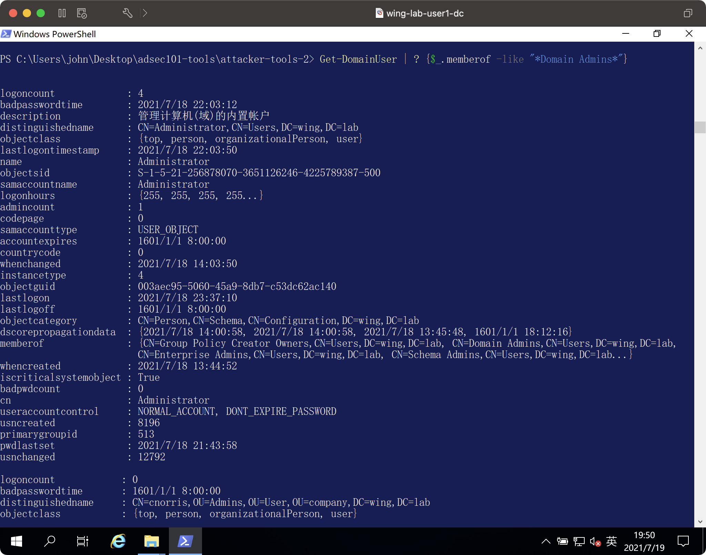Open the Action Center notifications
706x555 pixels.
pos(683,541)
